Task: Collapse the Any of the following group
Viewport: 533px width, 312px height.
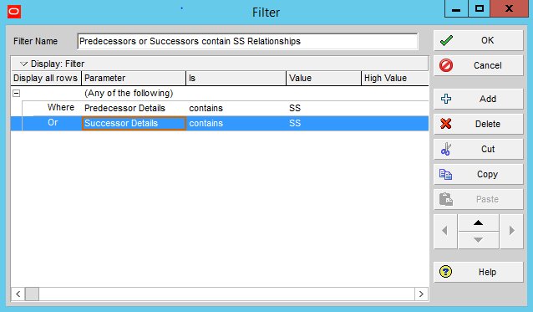Action: tap(17, 93)
